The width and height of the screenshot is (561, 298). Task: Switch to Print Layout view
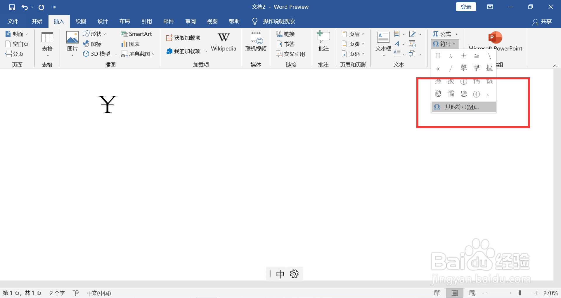[455, 293]
